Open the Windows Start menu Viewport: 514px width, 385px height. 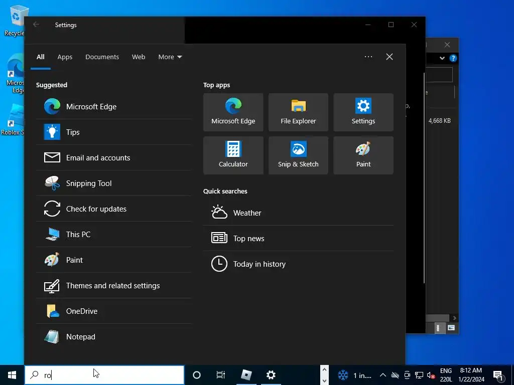tap(12, 375)
